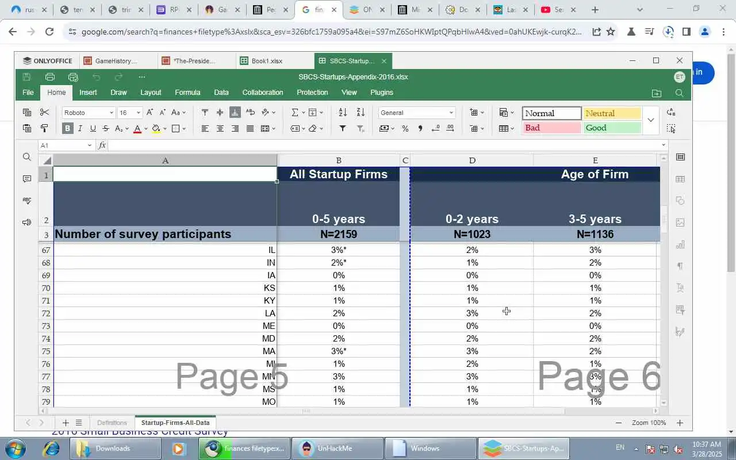Screen dimensions: 736x460
Task: Switch to the Insert tab
Action: (x=88, y=93)
